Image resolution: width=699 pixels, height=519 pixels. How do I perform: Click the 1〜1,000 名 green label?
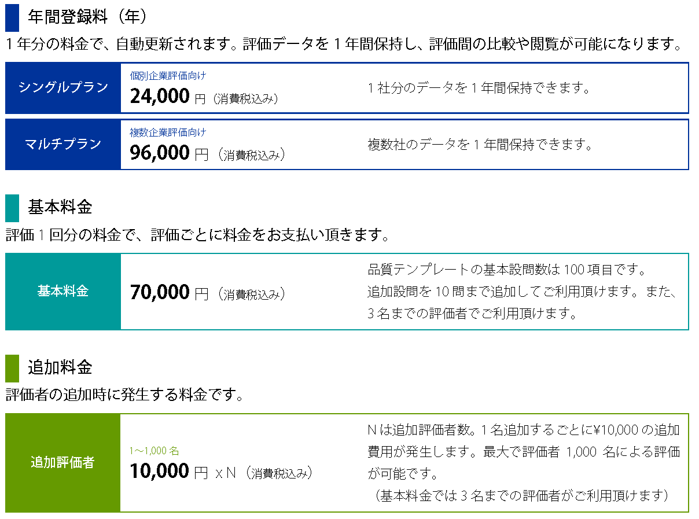pos(154,450)
